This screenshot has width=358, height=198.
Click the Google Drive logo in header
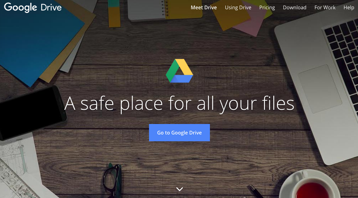33,7
